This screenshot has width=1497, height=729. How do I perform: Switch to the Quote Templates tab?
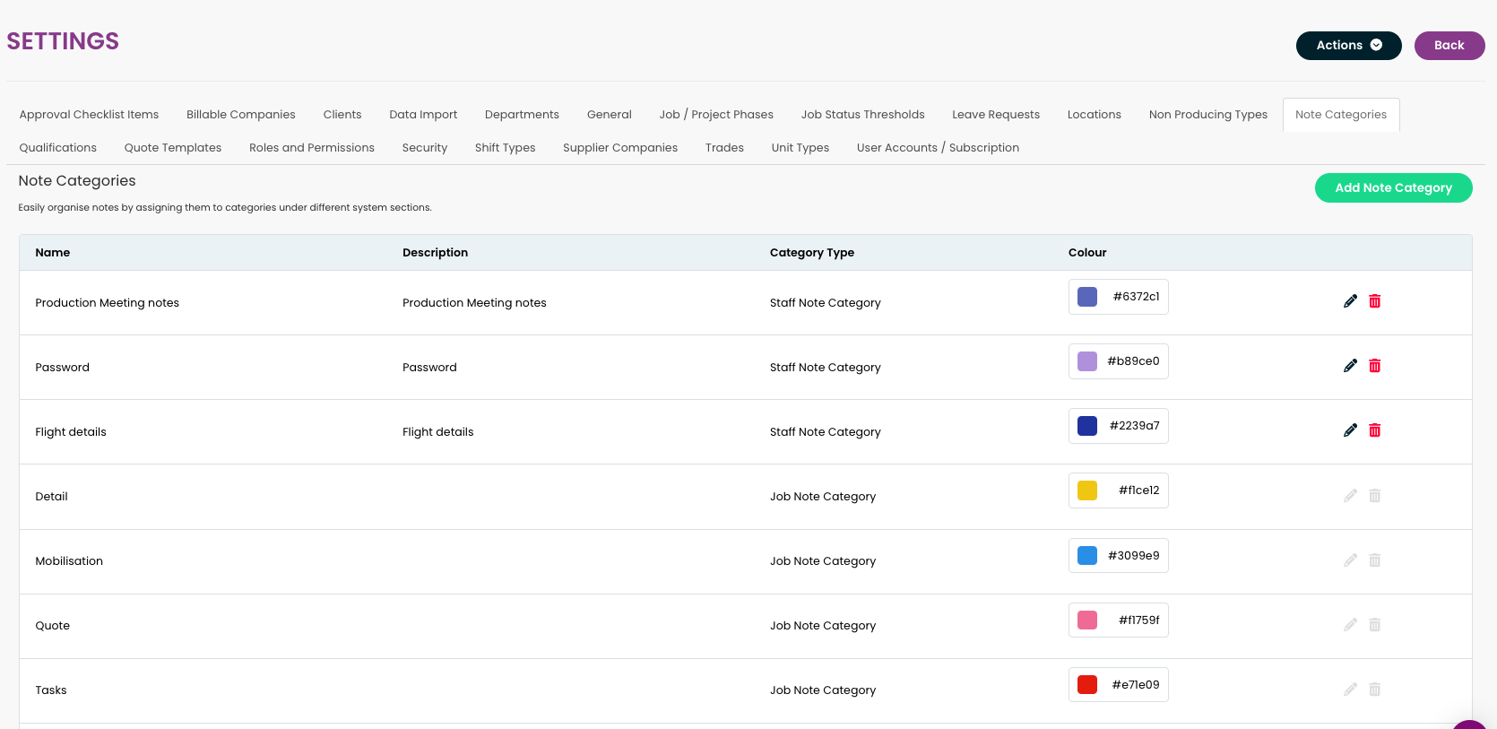[x=173, y=148]
